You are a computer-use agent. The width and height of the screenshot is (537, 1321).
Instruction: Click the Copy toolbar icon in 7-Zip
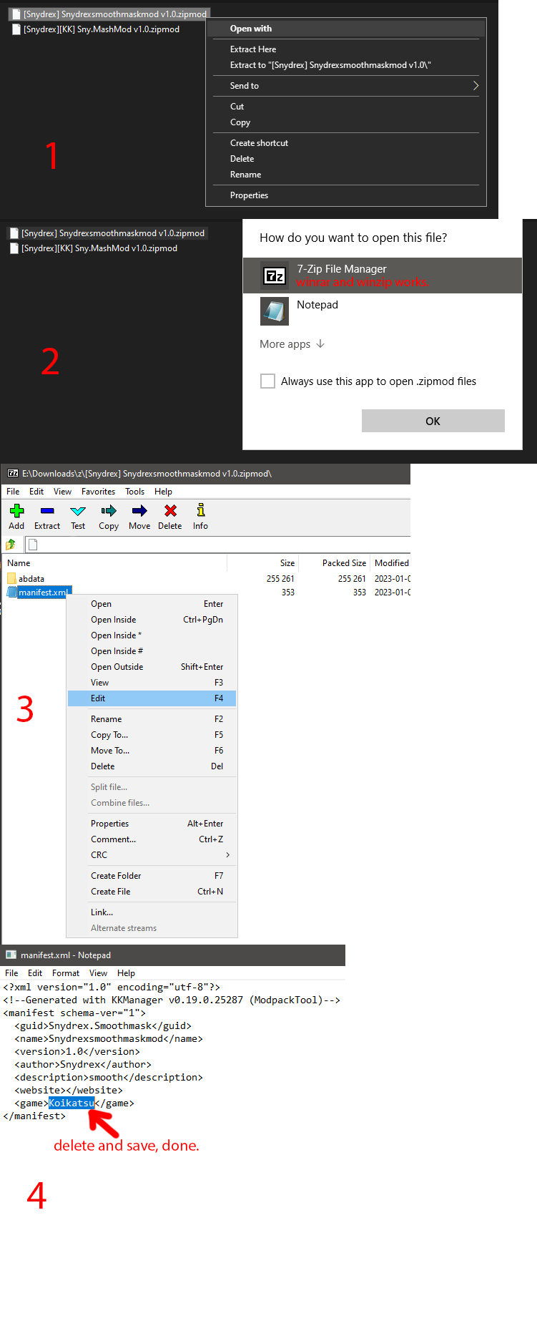(x=109, y=511)
